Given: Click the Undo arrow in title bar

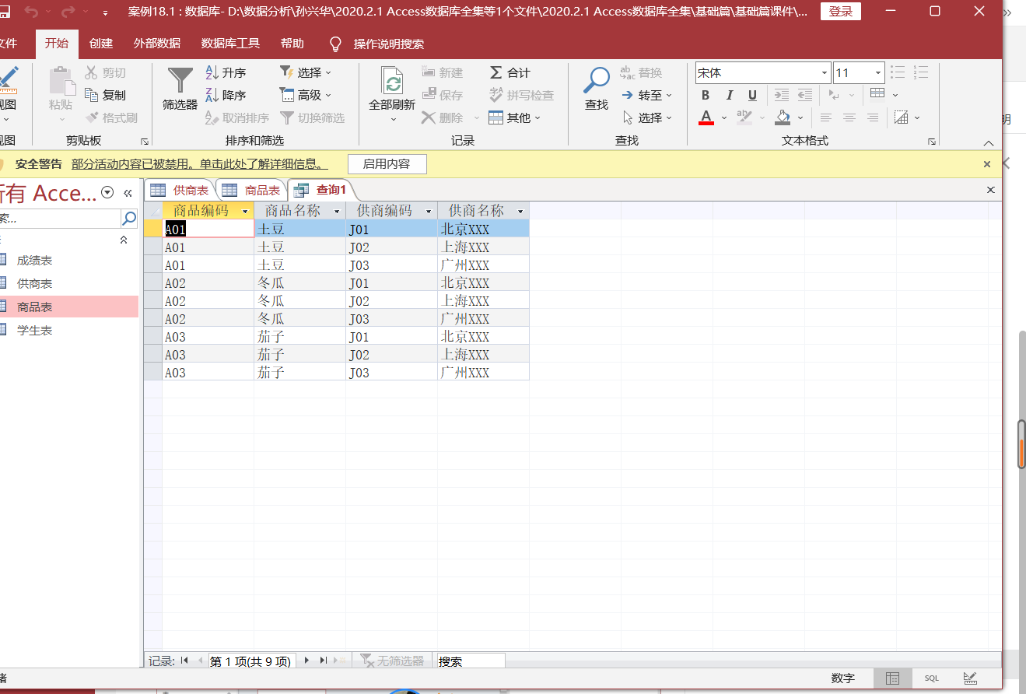Looking at the screenshot, I should pos(31,12).
